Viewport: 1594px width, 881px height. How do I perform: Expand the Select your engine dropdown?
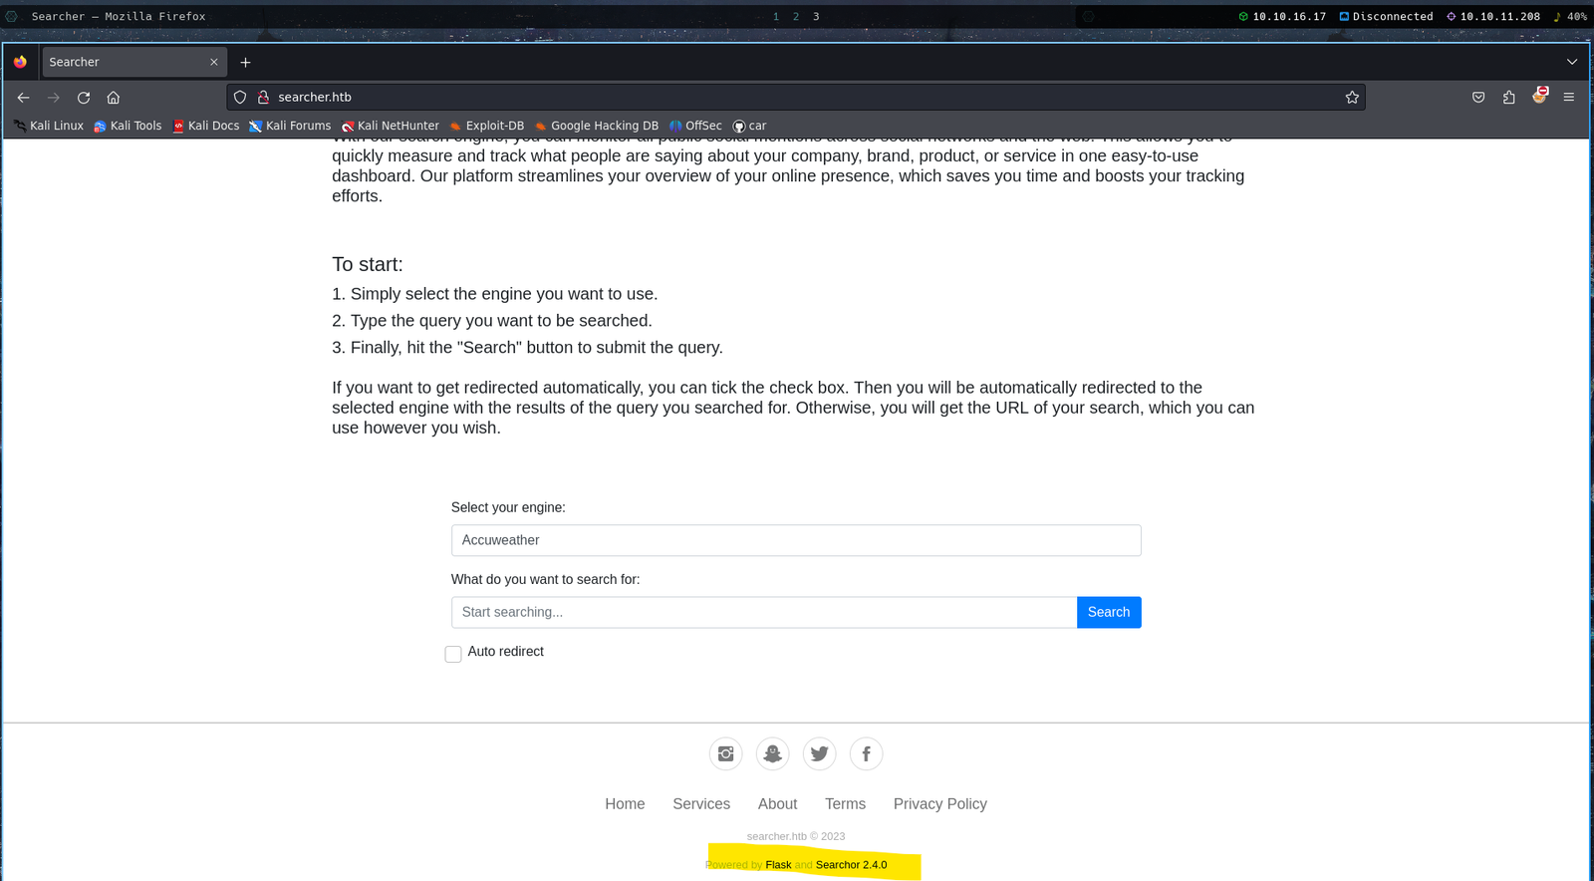[x=795, y=540]
